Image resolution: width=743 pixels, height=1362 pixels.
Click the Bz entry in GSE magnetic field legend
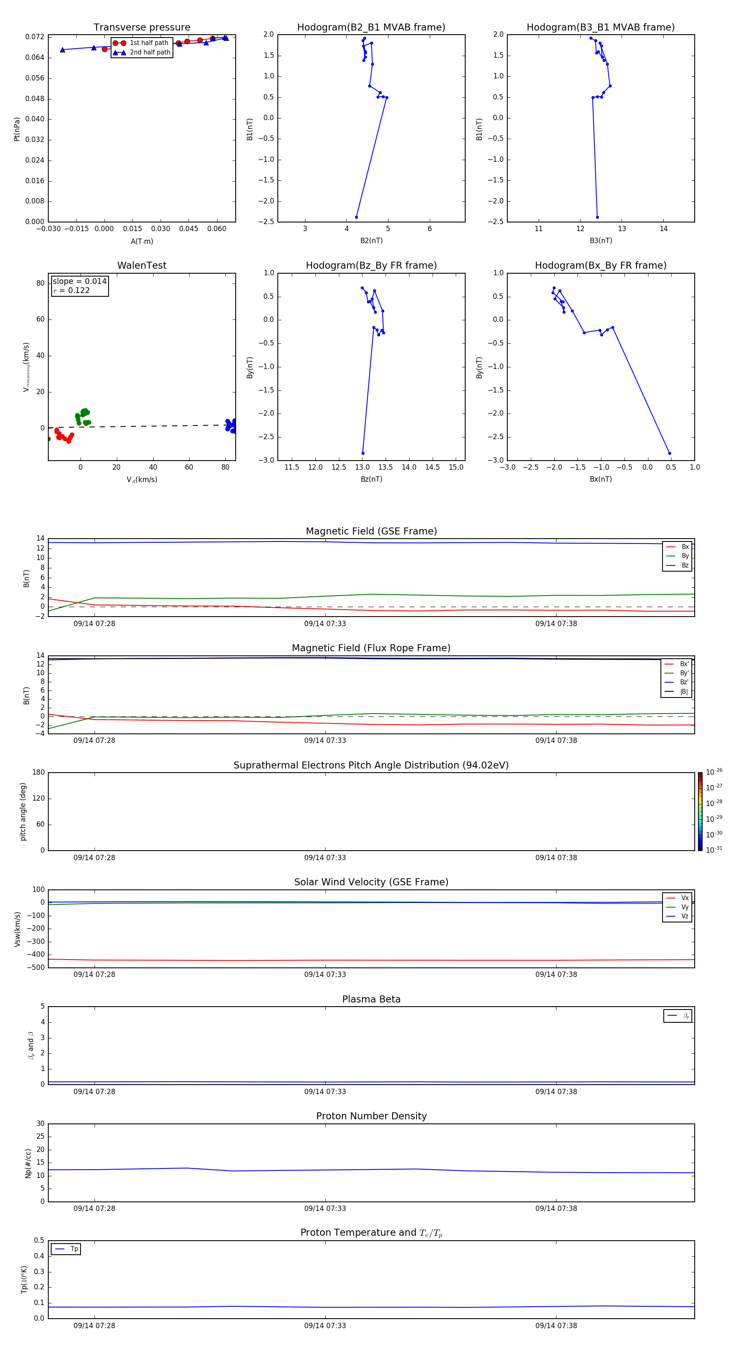tap(677, 565)
